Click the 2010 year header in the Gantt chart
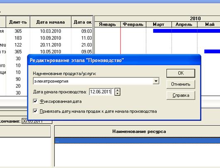Viewport: 220px width, 168px height. tap(195, 19)
